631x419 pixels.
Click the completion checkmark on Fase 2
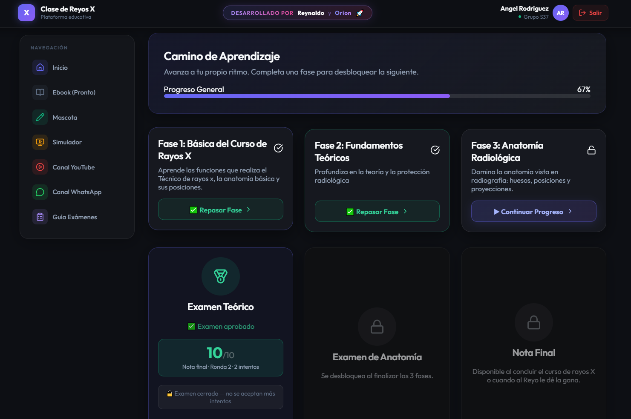click(x=435, y=150)
